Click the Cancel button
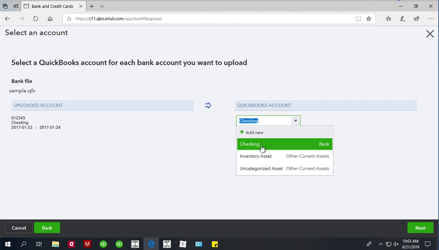 pos(19,228)
